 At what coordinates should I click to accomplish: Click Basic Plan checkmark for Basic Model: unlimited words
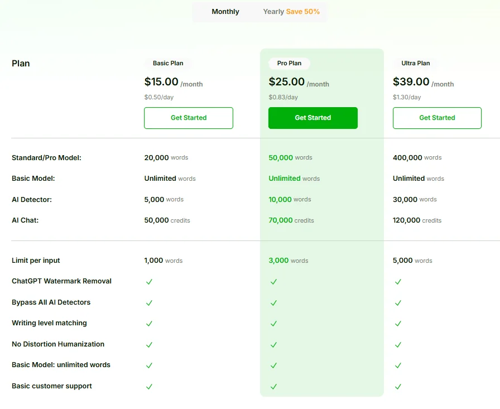149,365
